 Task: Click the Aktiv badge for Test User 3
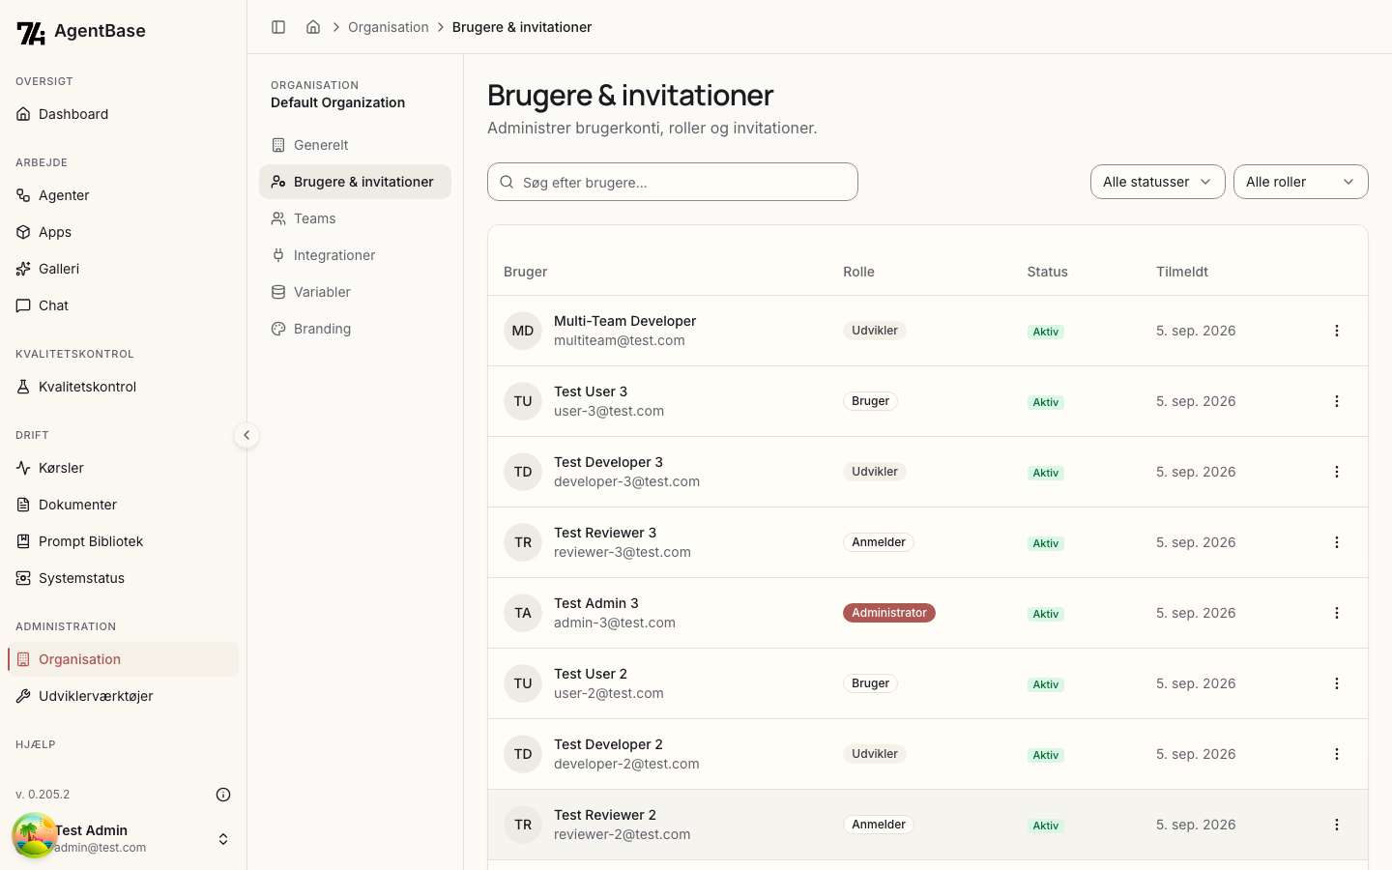point(1046,402)
